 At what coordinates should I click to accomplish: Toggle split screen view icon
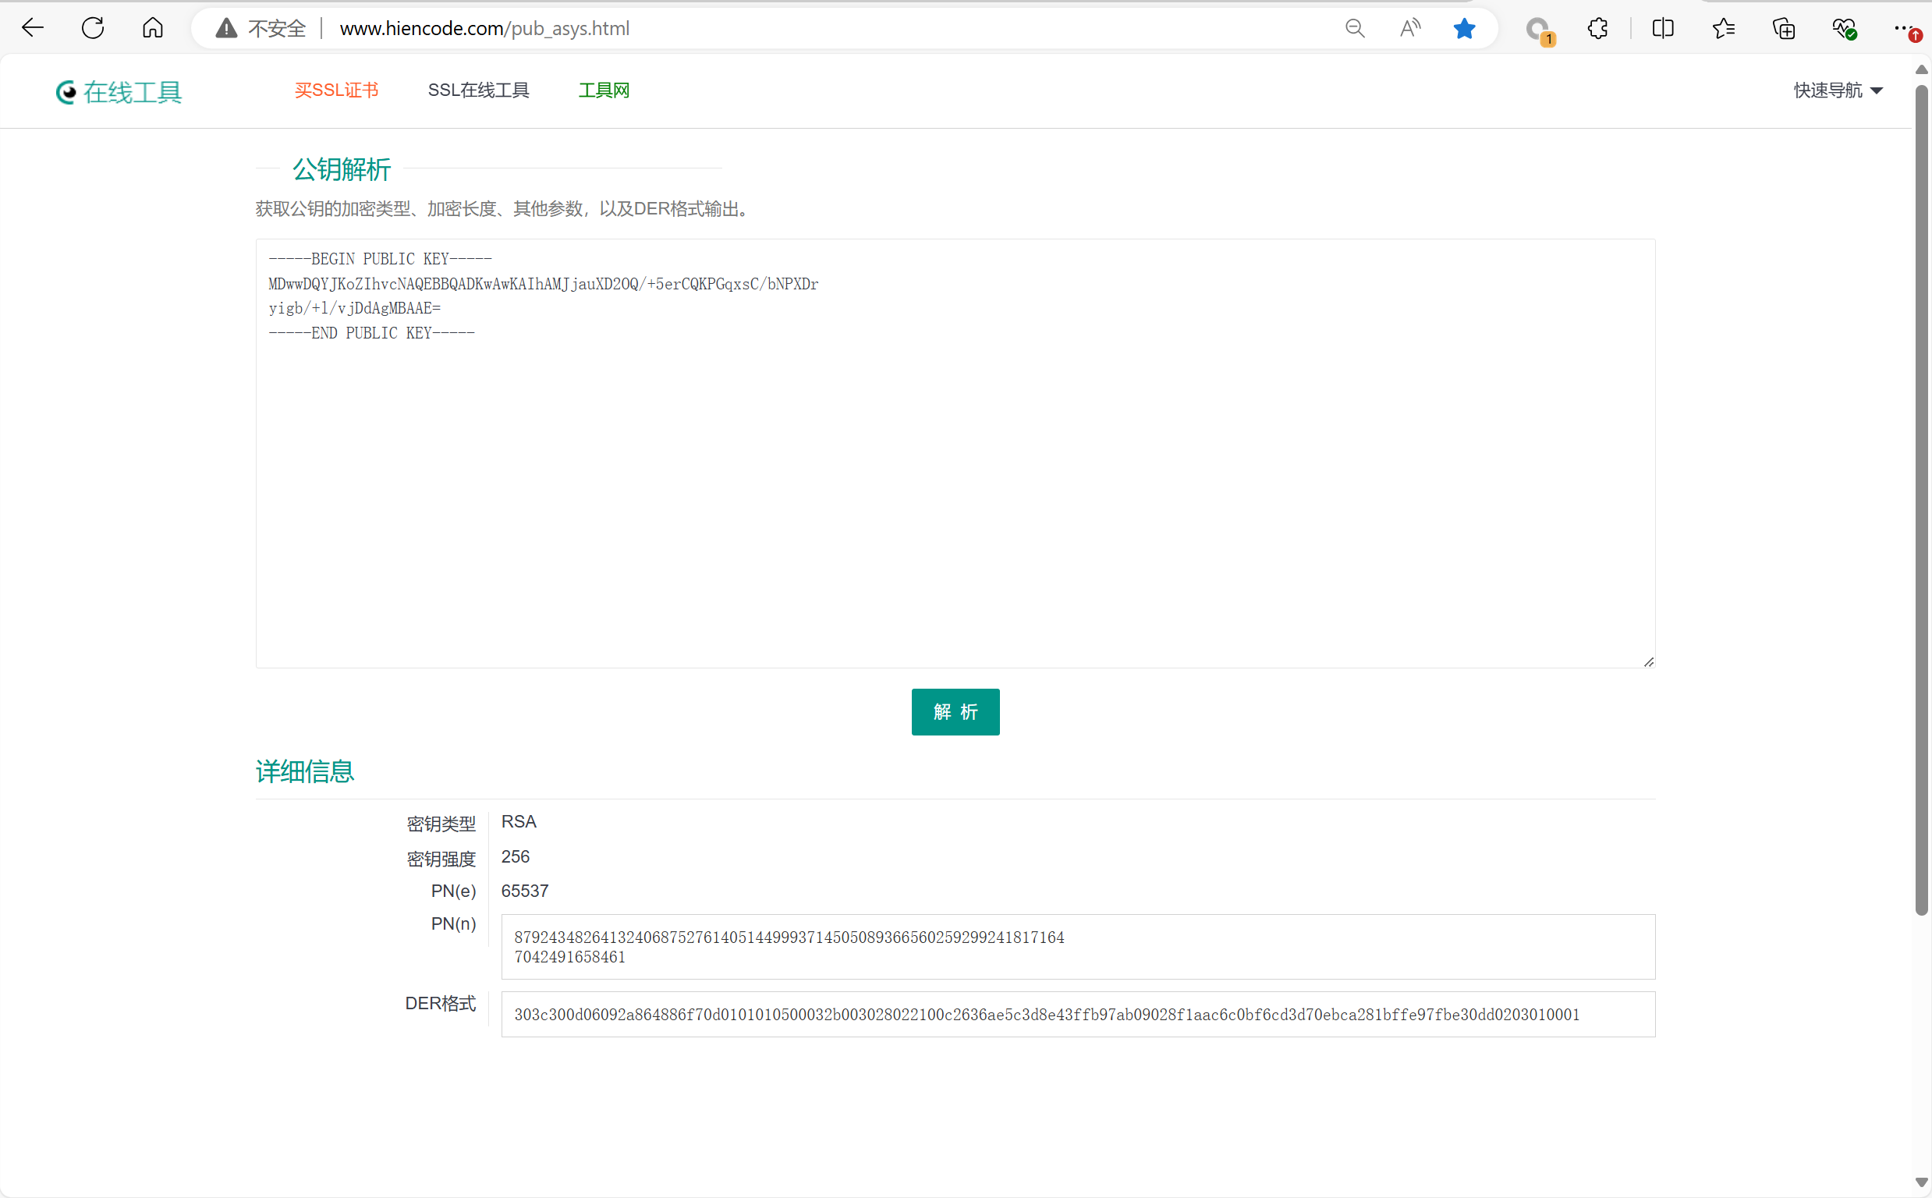pos(1663,29)
